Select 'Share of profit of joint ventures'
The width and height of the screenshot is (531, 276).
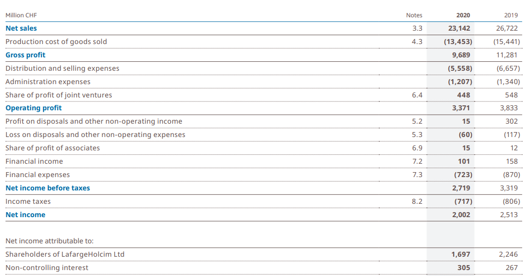click(x=58, y=95)
